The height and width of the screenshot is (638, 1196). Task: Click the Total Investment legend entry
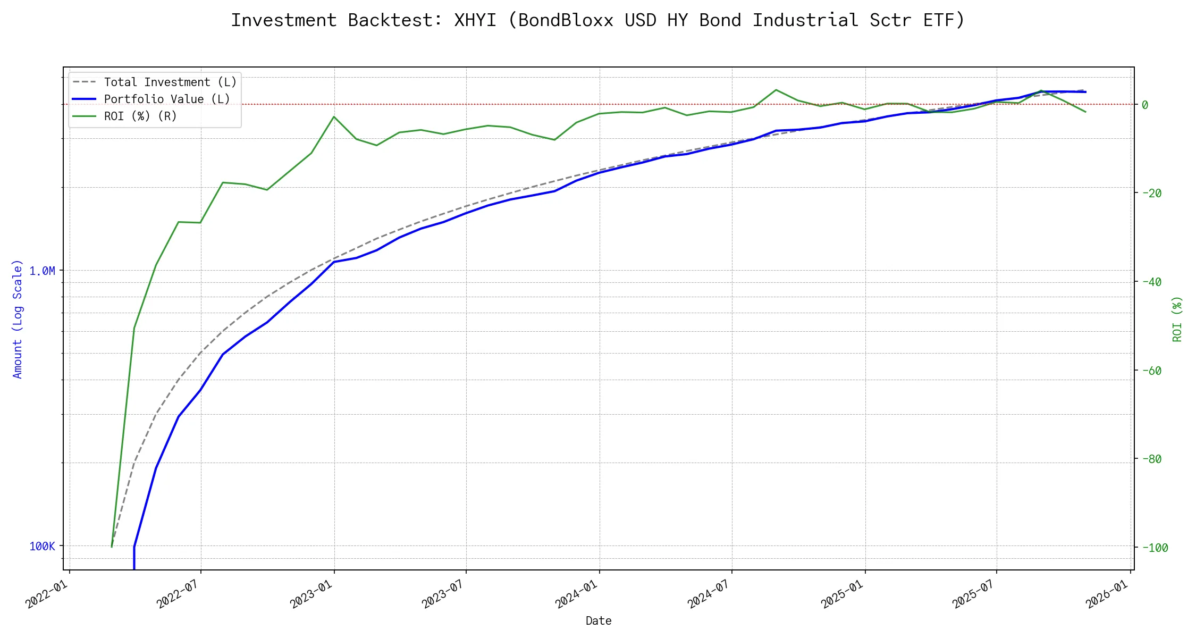(x=170, y=82)
